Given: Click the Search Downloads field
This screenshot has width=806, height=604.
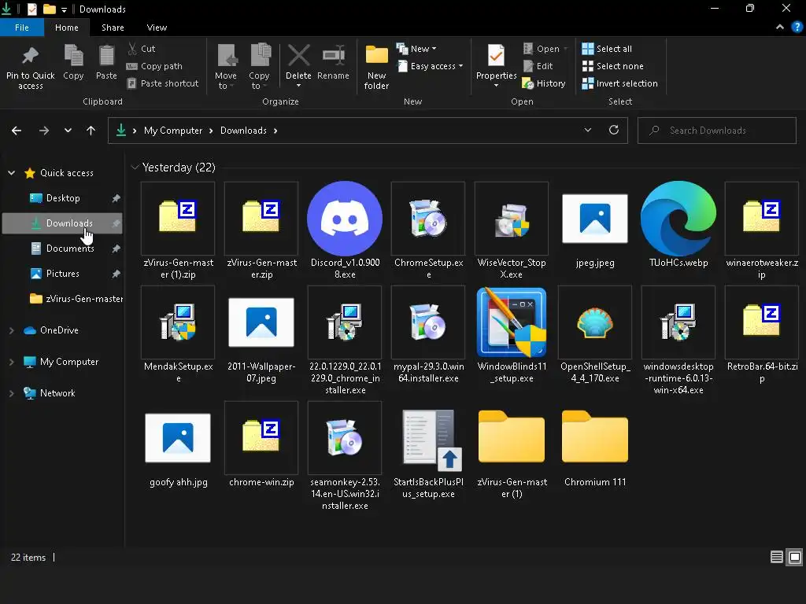Looking at the screenshot, I should 717,131.
